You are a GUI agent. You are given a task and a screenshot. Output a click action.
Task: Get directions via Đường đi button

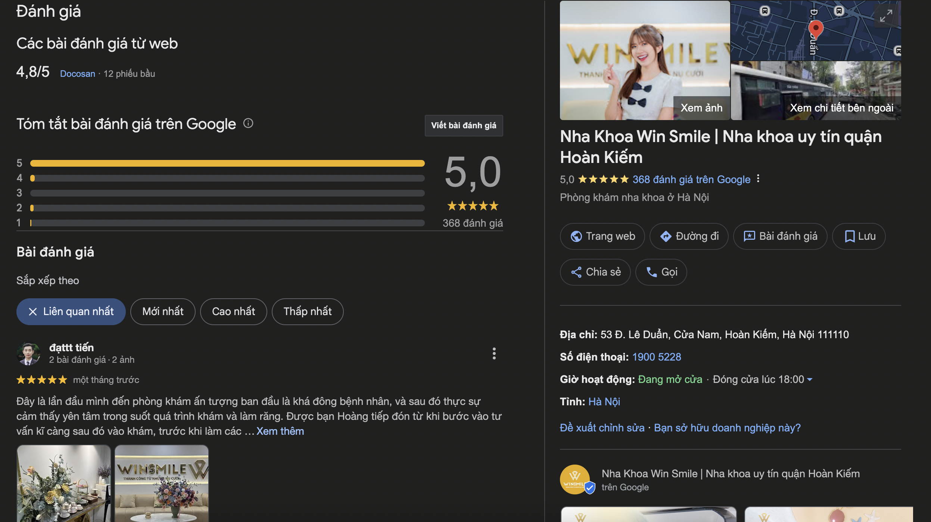tap(689, 236)
